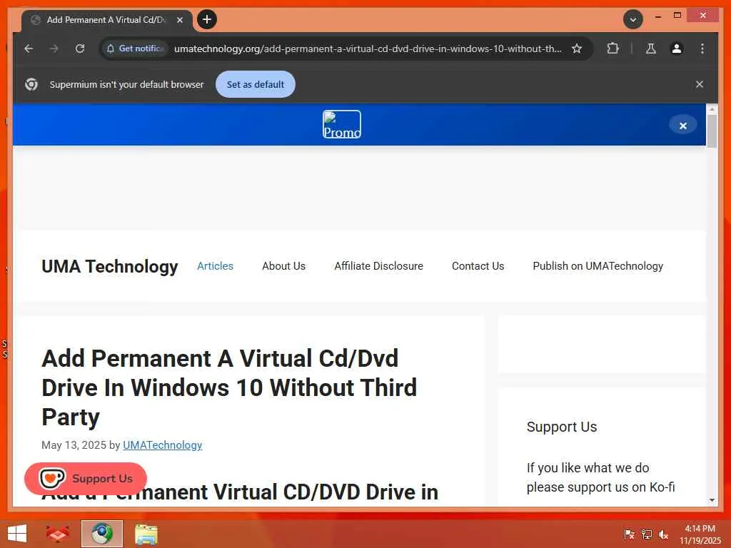Open the About Us page
The height and width of the screenshot is (548, 731).
(283, 266)
